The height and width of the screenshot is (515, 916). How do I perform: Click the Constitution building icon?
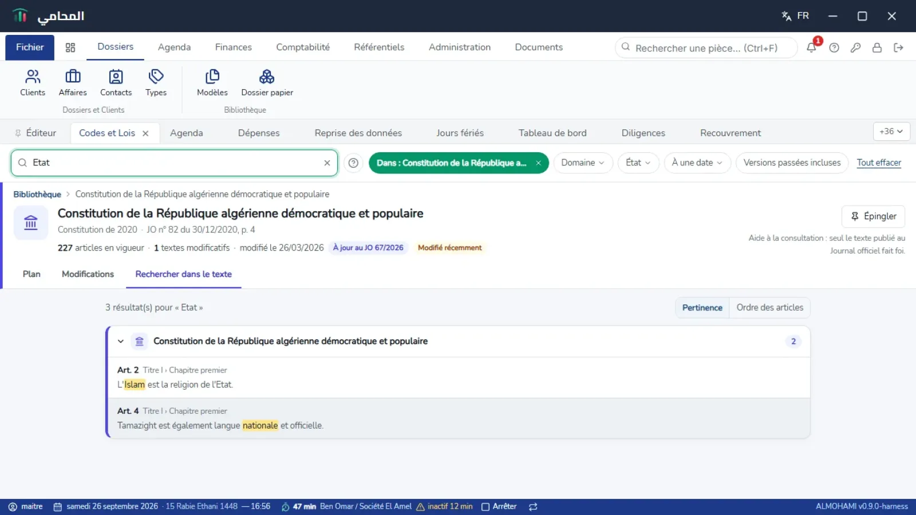31,223
